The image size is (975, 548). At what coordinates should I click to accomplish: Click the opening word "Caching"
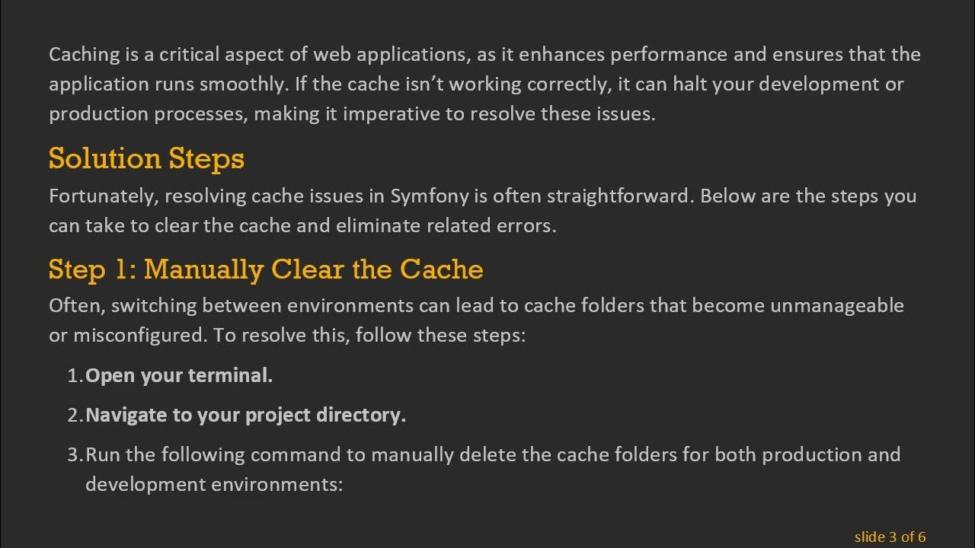85,55
